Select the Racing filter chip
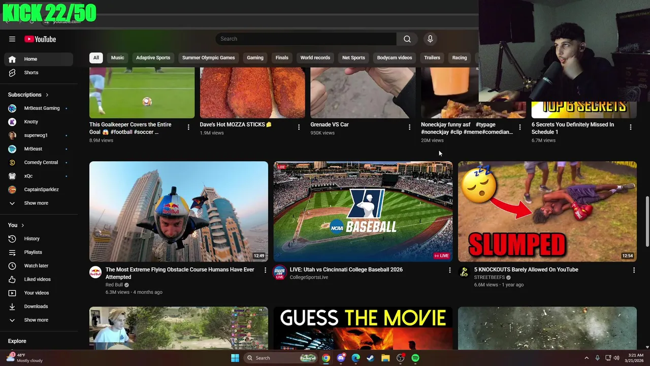 click(460, 58)
